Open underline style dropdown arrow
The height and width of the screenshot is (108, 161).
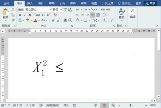tap(34, 15)
